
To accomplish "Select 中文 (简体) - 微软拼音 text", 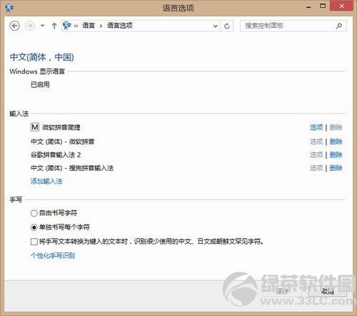I will (x=62, y=142).
